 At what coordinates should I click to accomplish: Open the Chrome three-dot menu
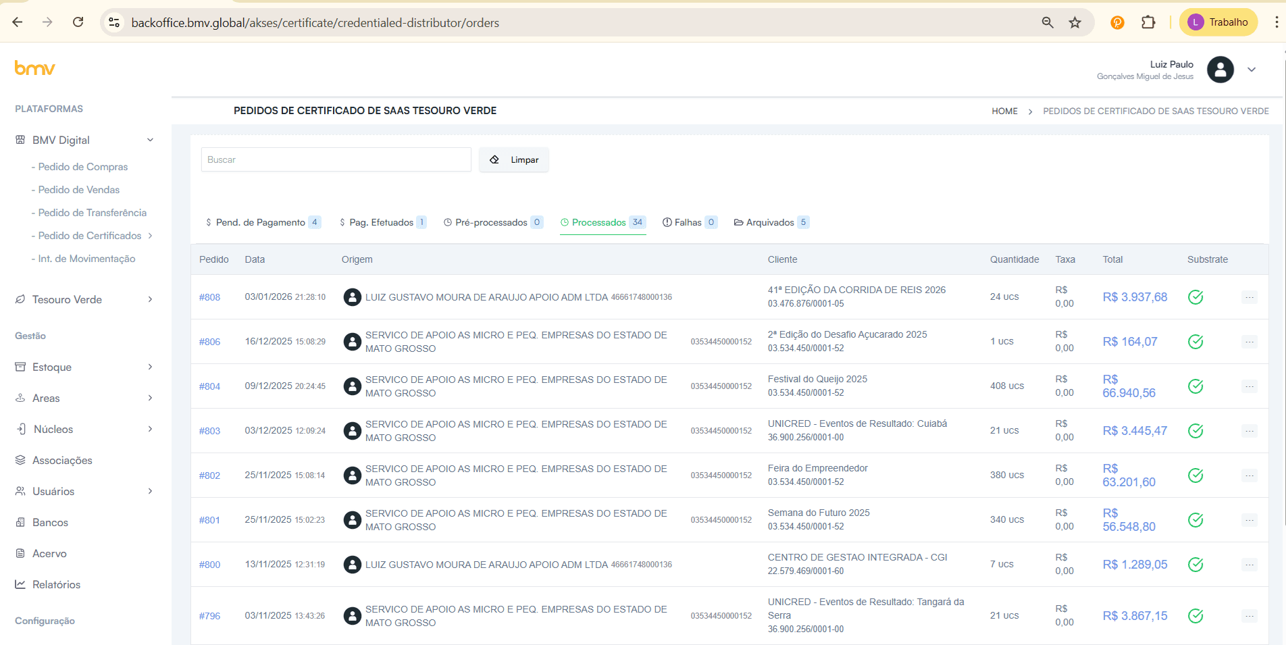pos(1276,22)
